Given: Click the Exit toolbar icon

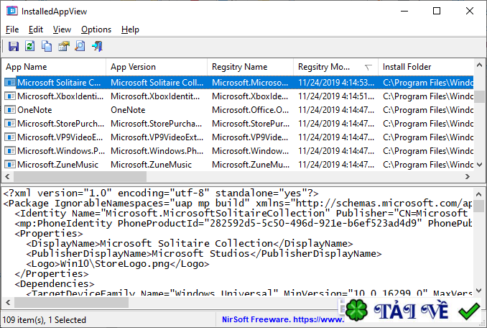Looking at the screenshot, I should click(x=97, y=46).
